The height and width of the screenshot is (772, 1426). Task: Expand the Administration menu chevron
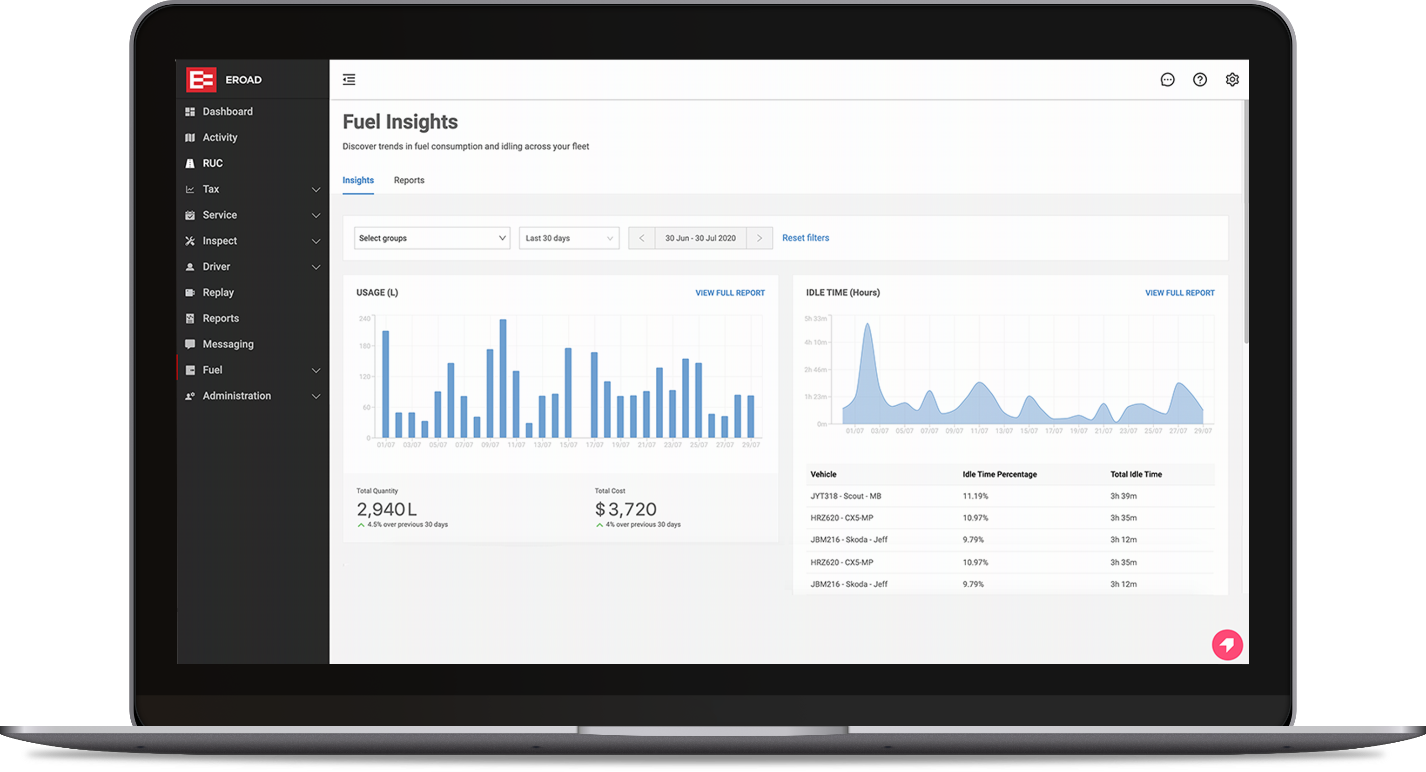click(x=316, y=396)
